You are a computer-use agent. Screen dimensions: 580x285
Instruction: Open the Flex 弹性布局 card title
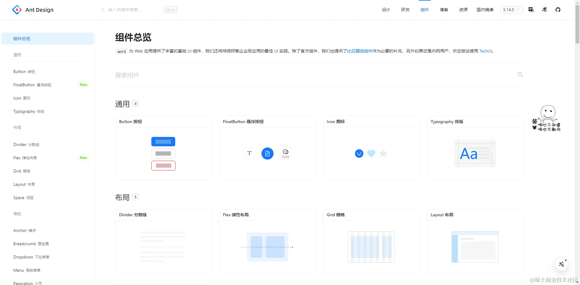(236, 215)
